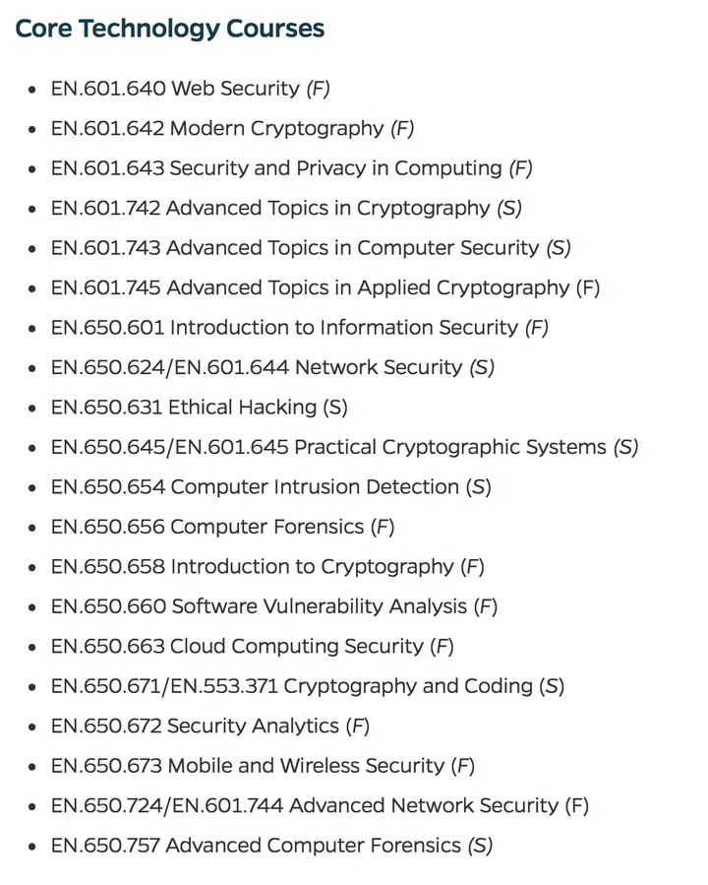Select Mobile and Wireless Security course
Viewport: 708px width, 885px height.
pyautogui.click(x=263, y=766)
